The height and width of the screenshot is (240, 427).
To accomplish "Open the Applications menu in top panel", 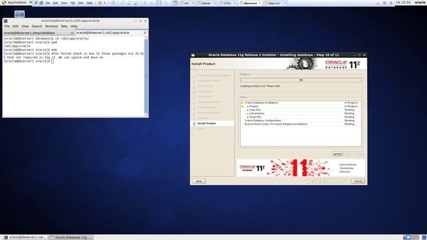I will 14,3.
